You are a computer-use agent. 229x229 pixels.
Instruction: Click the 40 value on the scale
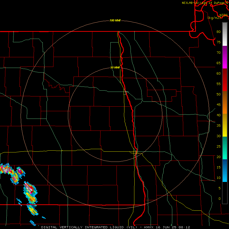point(219,115)
